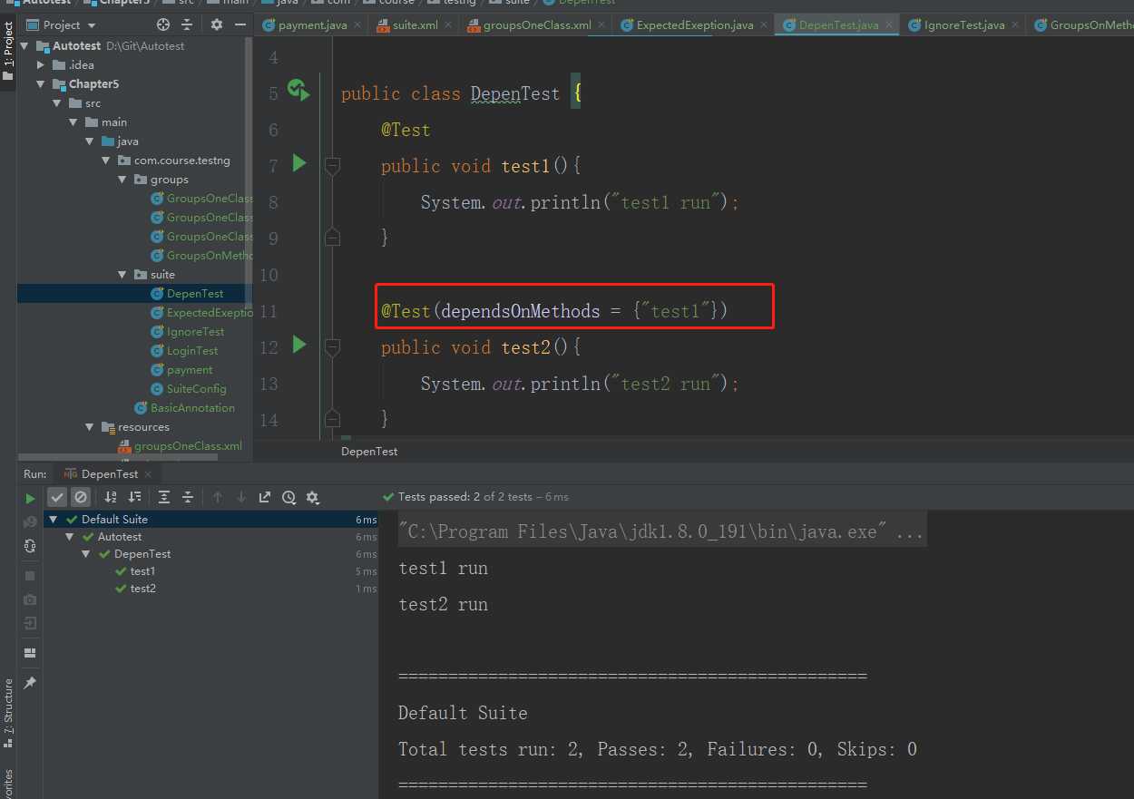Collapse the Autotest project root
The image size is (1134, 799).
24,45
